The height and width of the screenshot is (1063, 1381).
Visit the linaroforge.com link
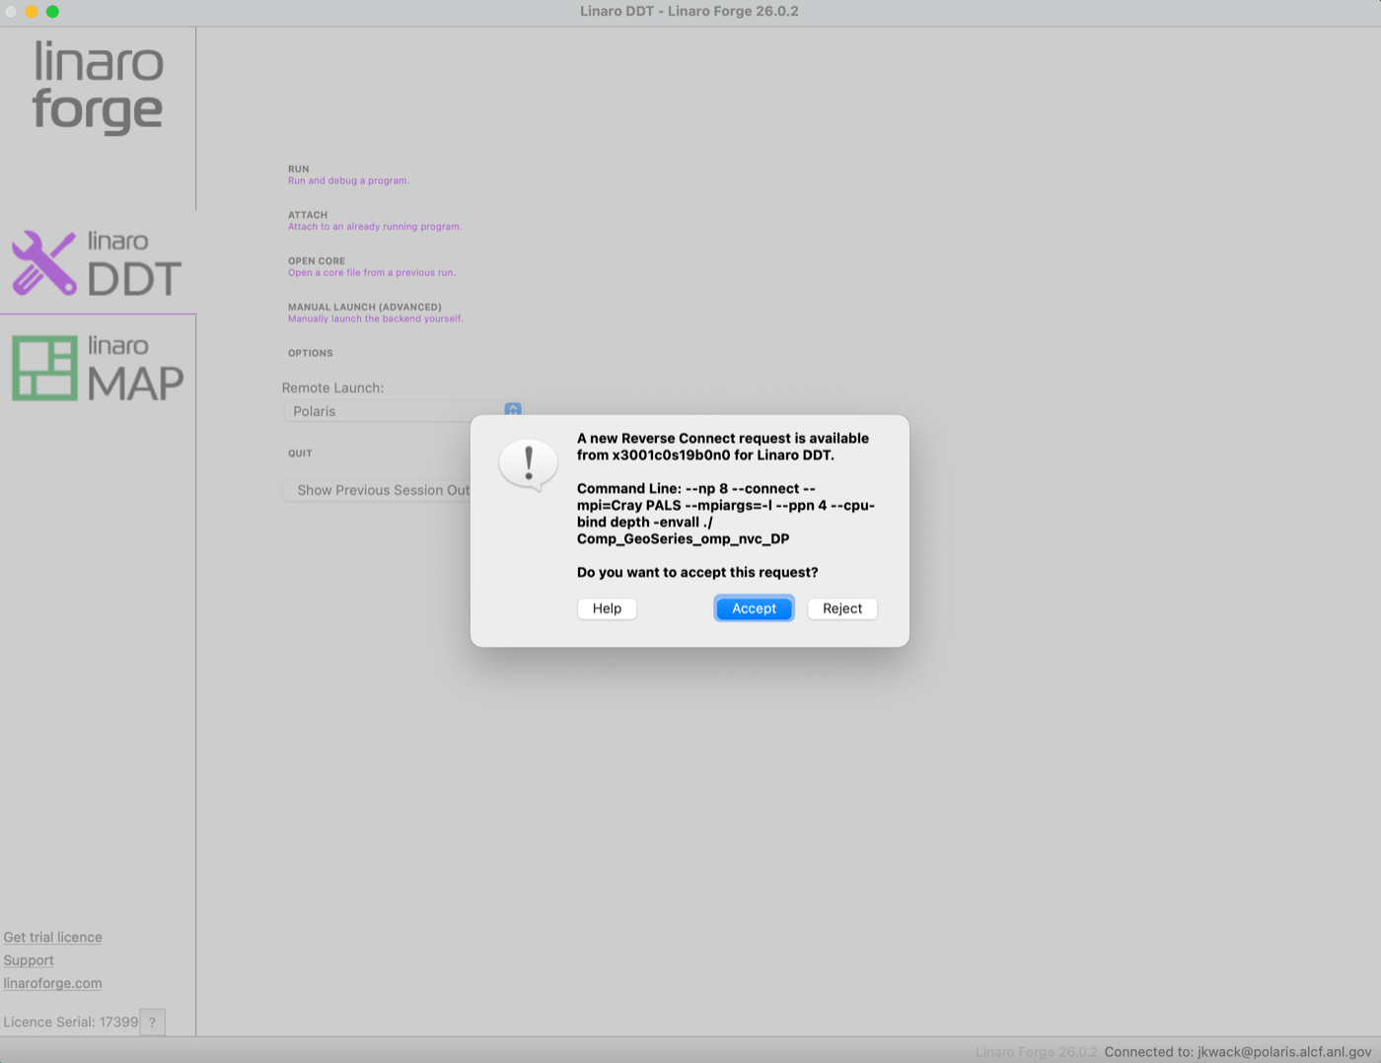pyautogui.click(x=52, y=983)
